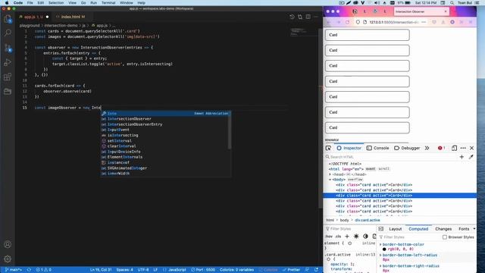Toggle dark color scheme simulation icon
Screen dimensions: 485x273
point(365,237)
